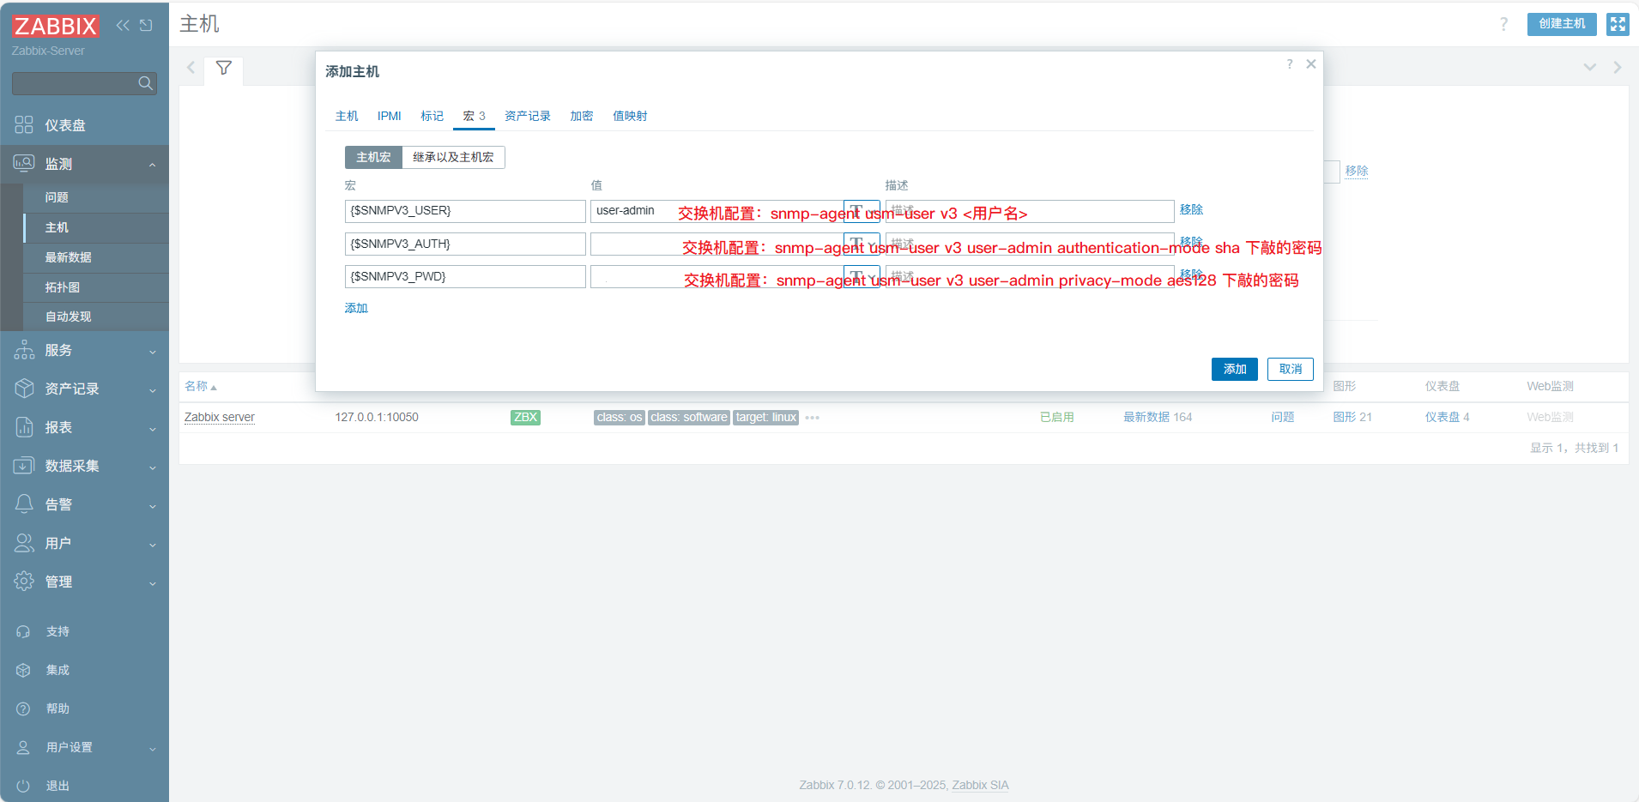Screen dimensions: 1639x802
Task: Click the Zabbix logo
Action: (x=55, y=26)
